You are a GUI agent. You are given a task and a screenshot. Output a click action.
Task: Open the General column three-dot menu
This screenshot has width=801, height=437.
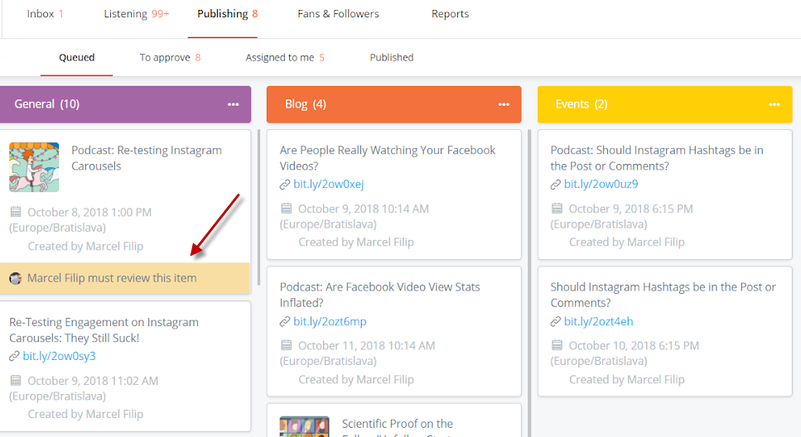point(233,104)
